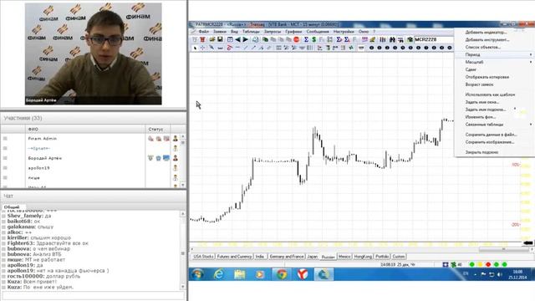Toggle the checkbox in the fifth participant row
Screen dimensions: 535x301
[x=5, y=178]
